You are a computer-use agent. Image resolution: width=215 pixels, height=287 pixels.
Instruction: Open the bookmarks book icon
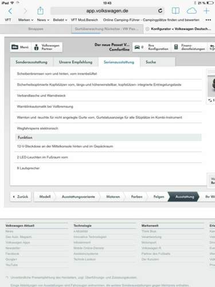tap(175, 11)
